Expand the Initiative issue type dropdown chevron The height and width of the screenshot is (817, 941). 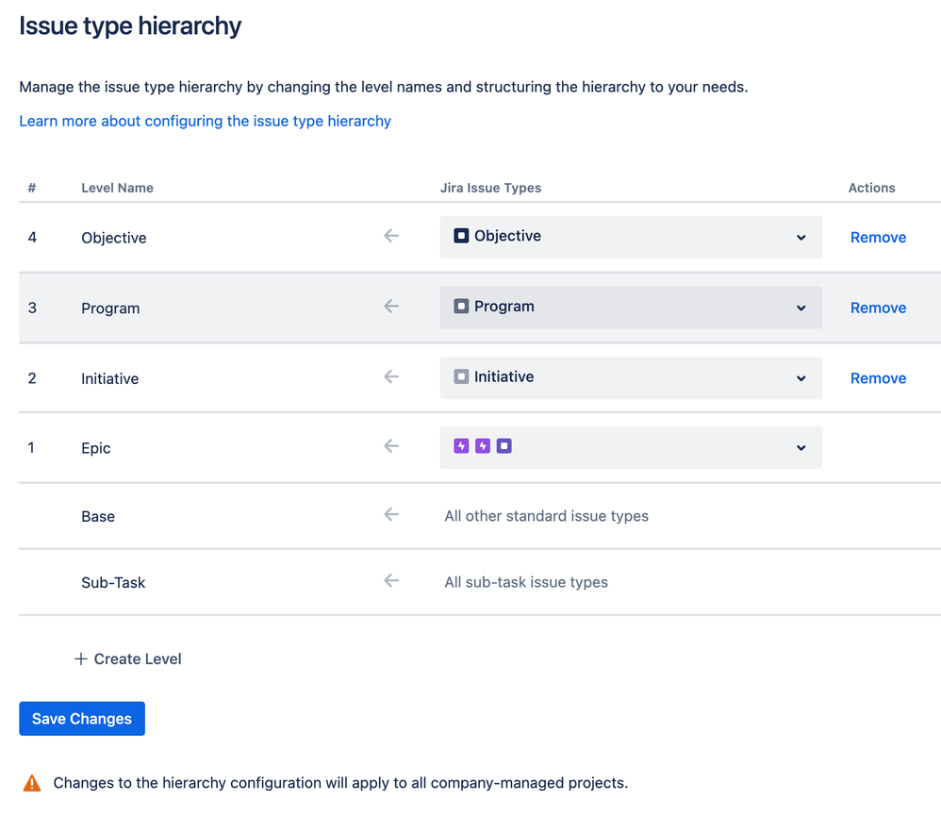tap(801, 378)
